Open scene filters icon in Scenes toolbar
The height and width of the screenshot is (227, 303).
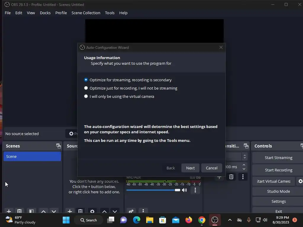[31, 211]
